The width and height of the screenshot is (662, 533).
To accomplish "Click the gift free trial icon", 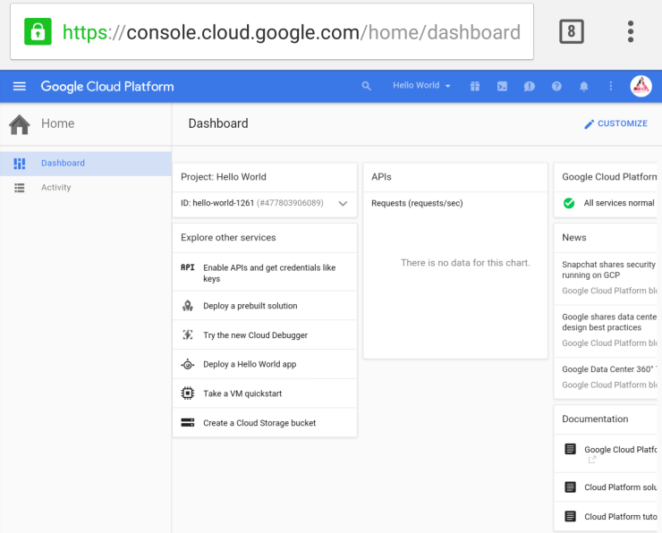I will tap(476, 87).
